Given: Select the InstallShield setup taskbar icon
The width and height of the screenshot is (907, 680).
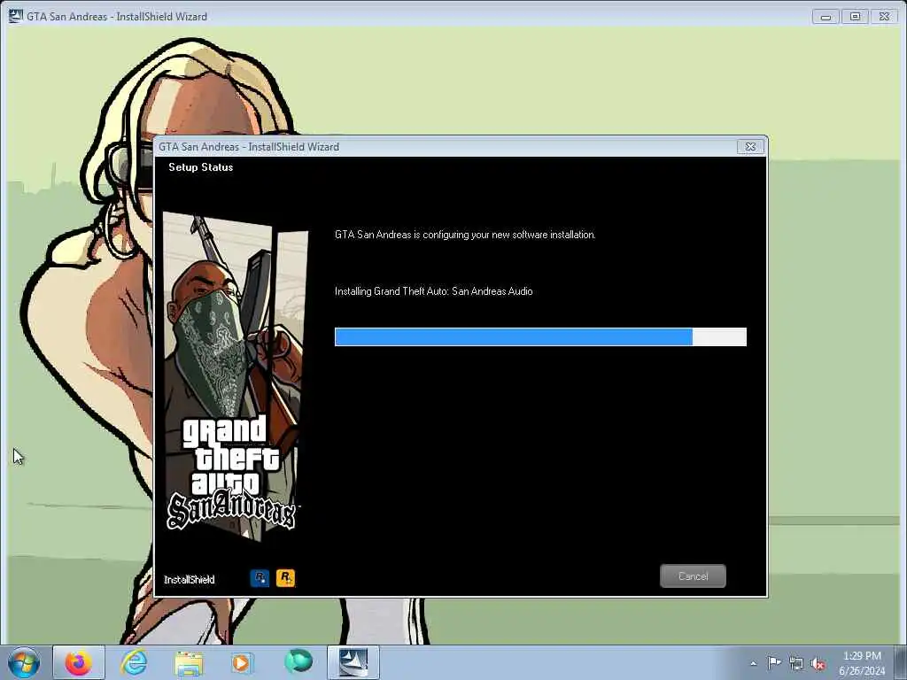Looking at the screenshot, I should [x=353, y=662].
